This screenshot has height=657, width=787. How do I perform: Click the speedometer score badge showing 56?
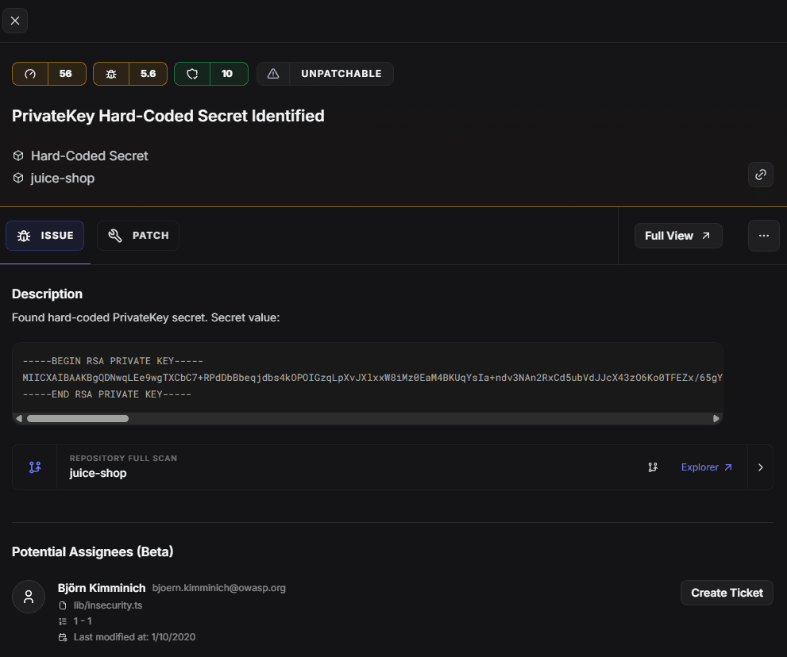point(48,74)
